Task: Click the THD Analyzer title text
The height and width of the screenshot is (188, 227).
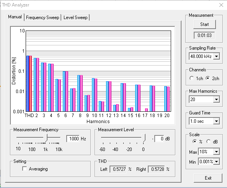Action: click(15, 5)
